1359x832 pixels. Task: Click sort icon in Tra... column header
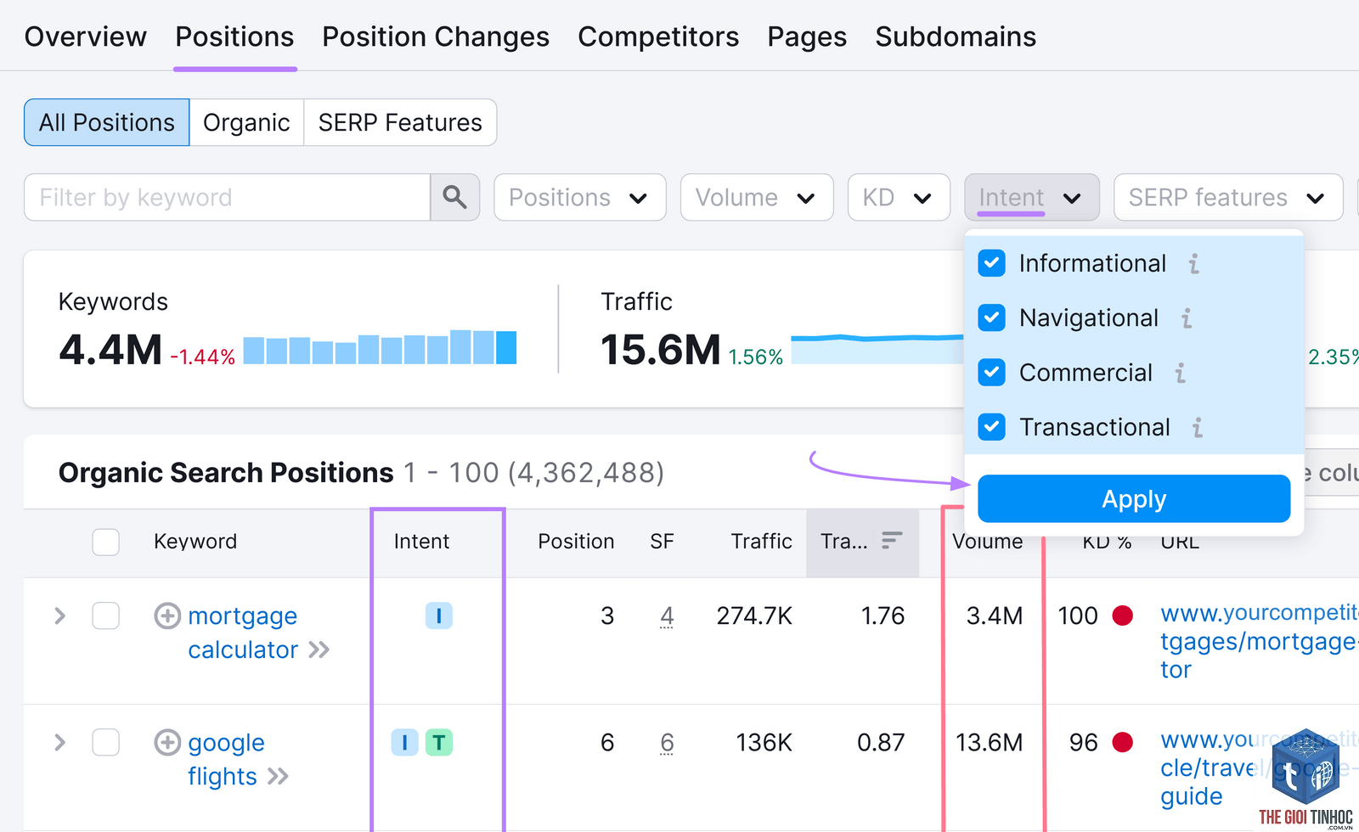pos(891,540)
